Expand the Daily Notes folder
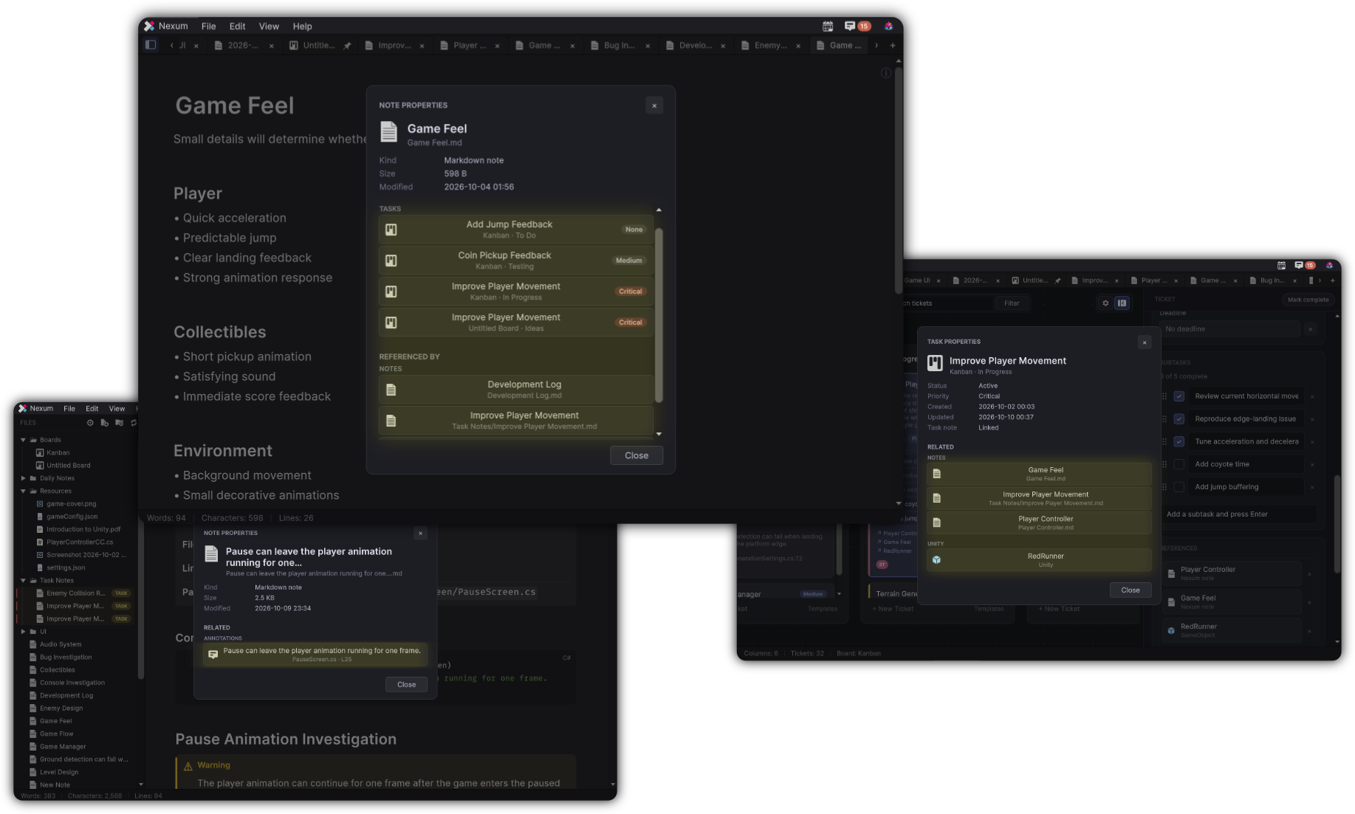 tap(23, 478)
